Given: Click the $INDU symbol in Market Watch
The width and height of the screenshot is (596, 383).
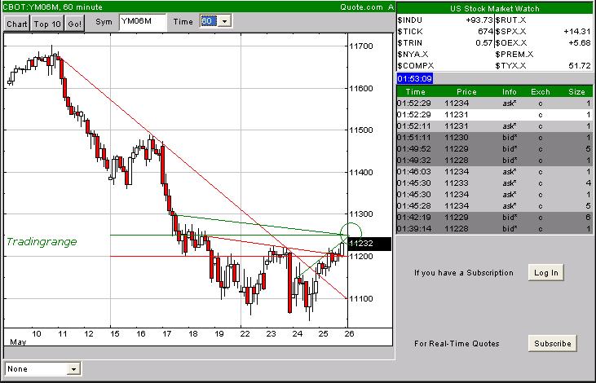Looking at the screenshot, I should 409,20.
